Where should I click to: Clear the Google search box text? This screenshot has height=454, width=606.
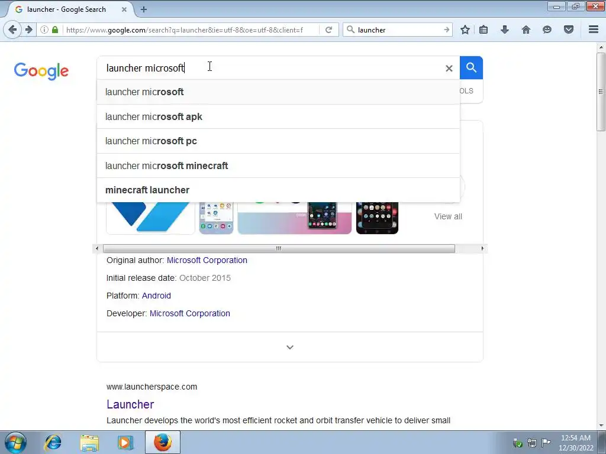coord(449,69)
